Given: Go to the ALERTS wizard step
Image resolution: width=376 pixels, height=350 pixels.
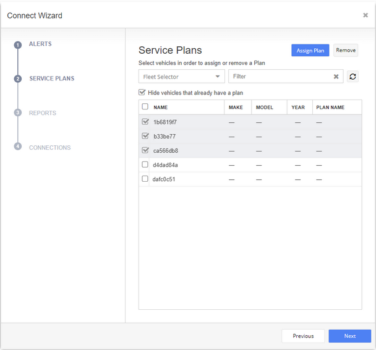Looking at the screenshot, I should click(40, 44).
